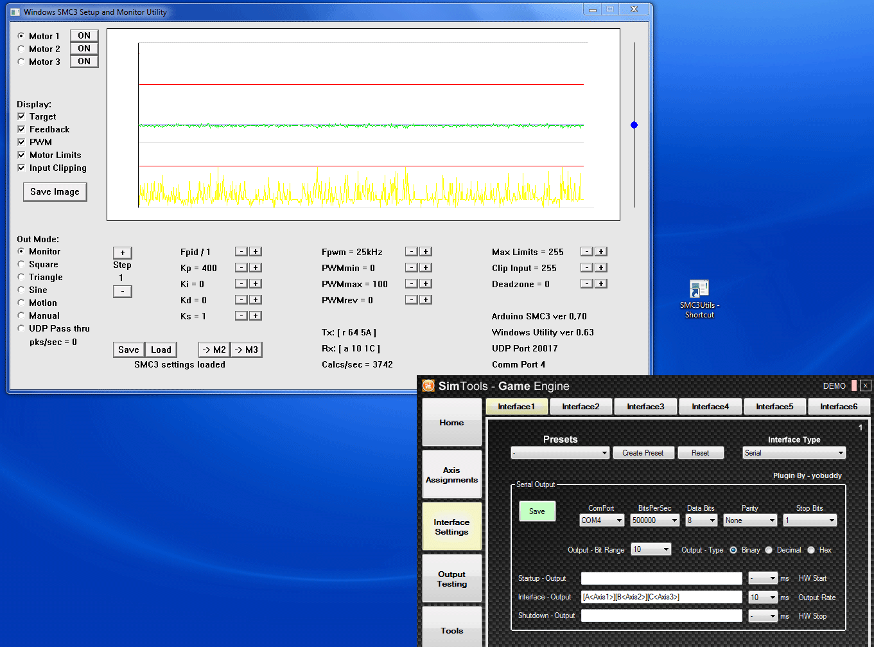Select the Motor 1 radio button
The width and height of the screenshot is (874, 647).
21,36
